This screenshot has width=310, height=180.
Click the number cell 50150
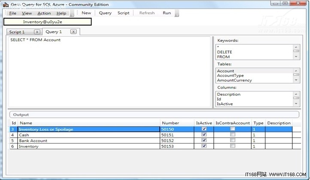(177, 129)
